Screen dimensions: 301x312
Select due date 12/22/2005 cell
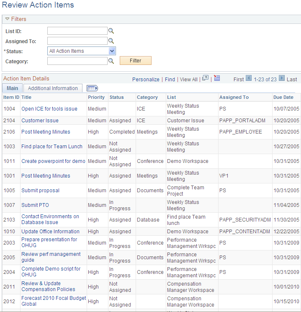point(286,232)
